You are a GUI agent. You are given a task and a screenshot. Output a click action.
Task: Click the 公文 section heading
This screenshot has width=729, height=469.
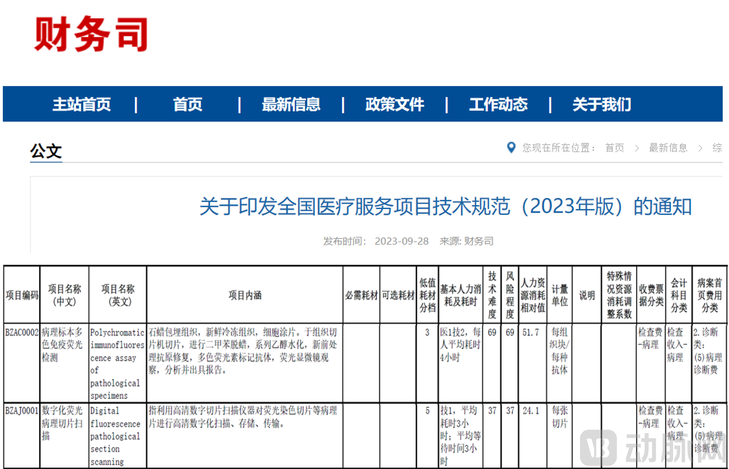tap(46, 151)
